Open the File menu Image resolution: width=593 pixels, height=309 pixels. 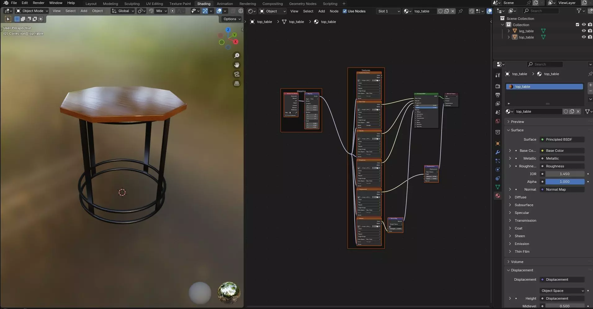click(x=14, y=3)
